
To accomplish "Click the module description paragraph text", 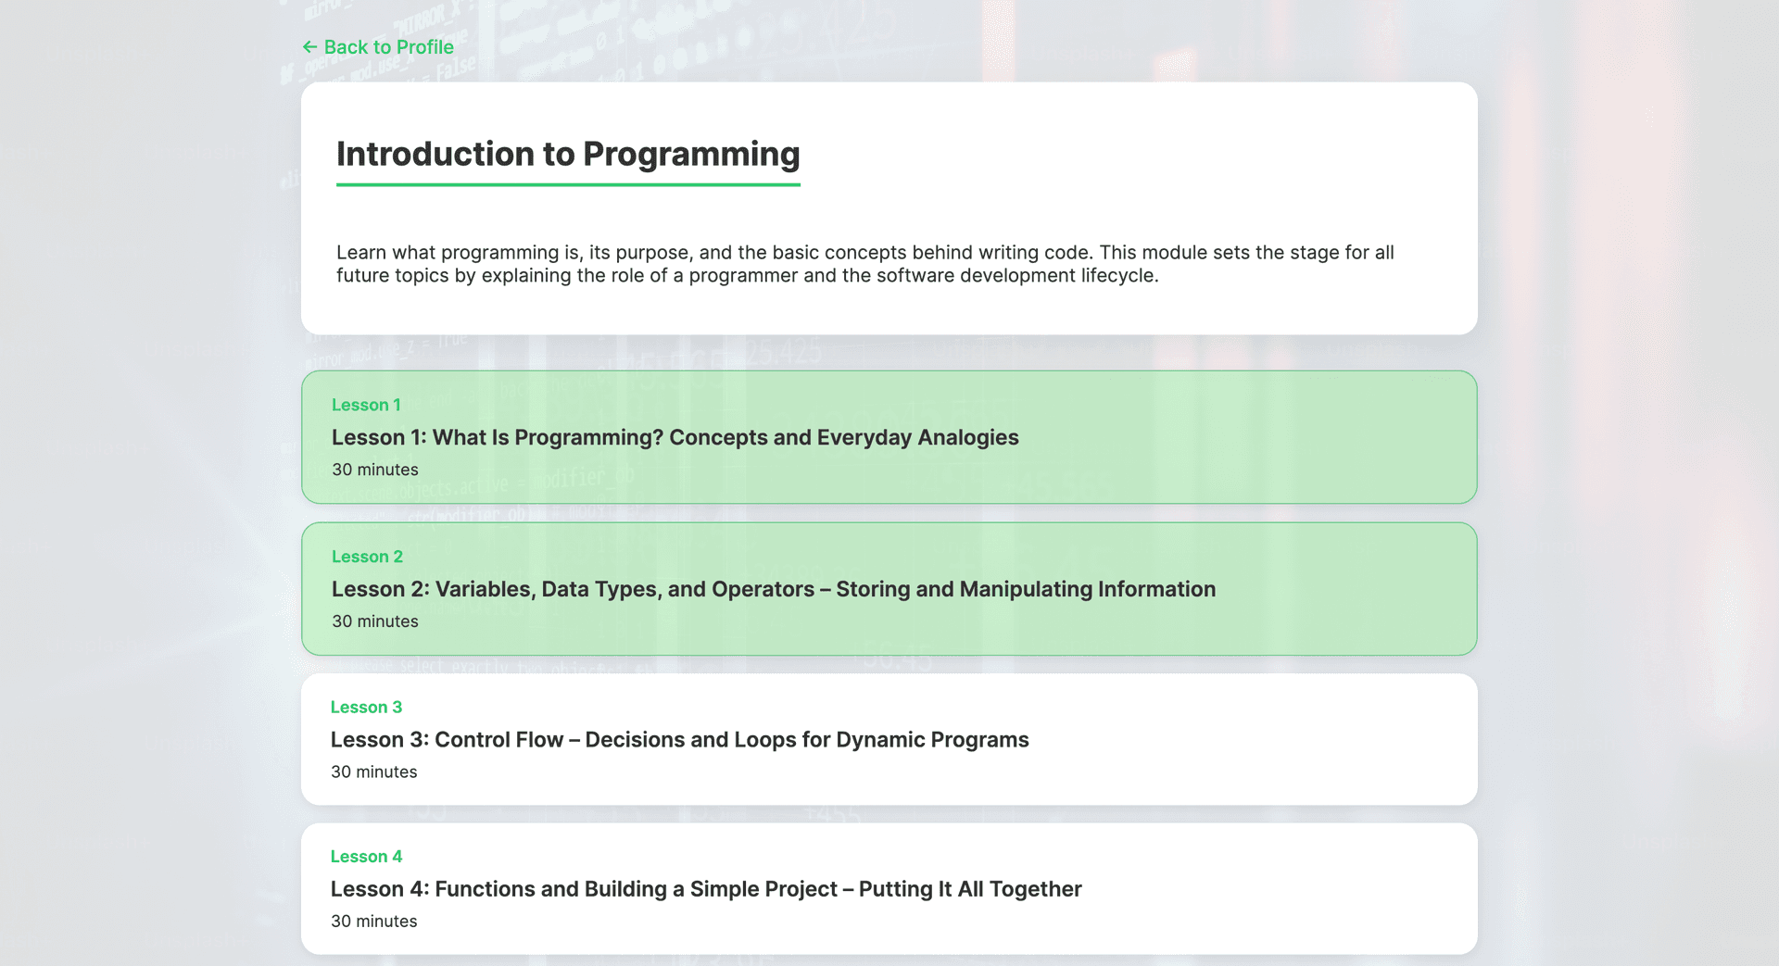I will pyautogui.click(x=864, y=264).
